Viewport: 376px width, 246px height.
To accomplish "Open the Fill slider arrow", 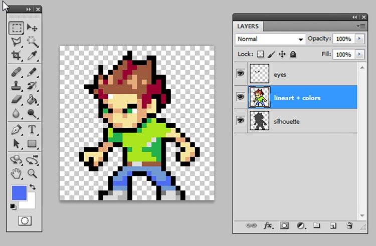I will (359, 55).
